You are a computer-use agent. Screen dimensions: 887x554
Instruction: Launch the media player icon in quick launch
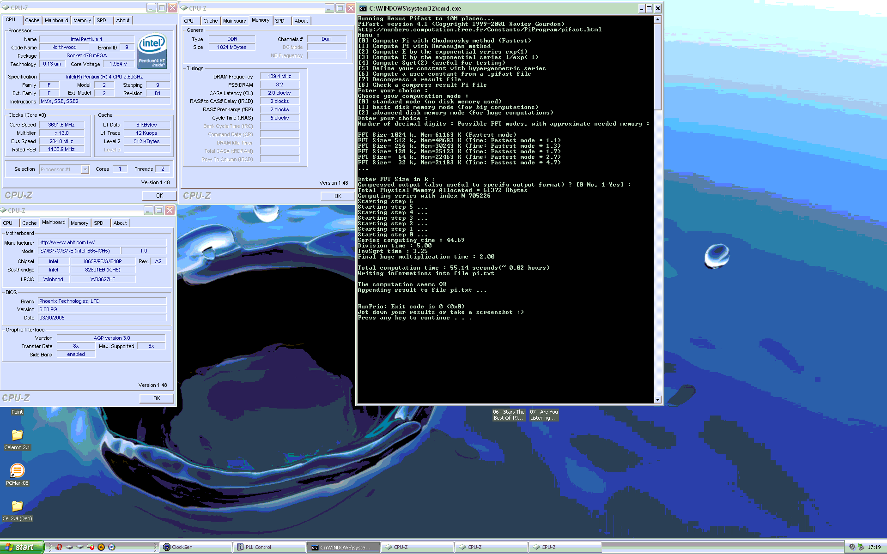(x=112, y=547)
